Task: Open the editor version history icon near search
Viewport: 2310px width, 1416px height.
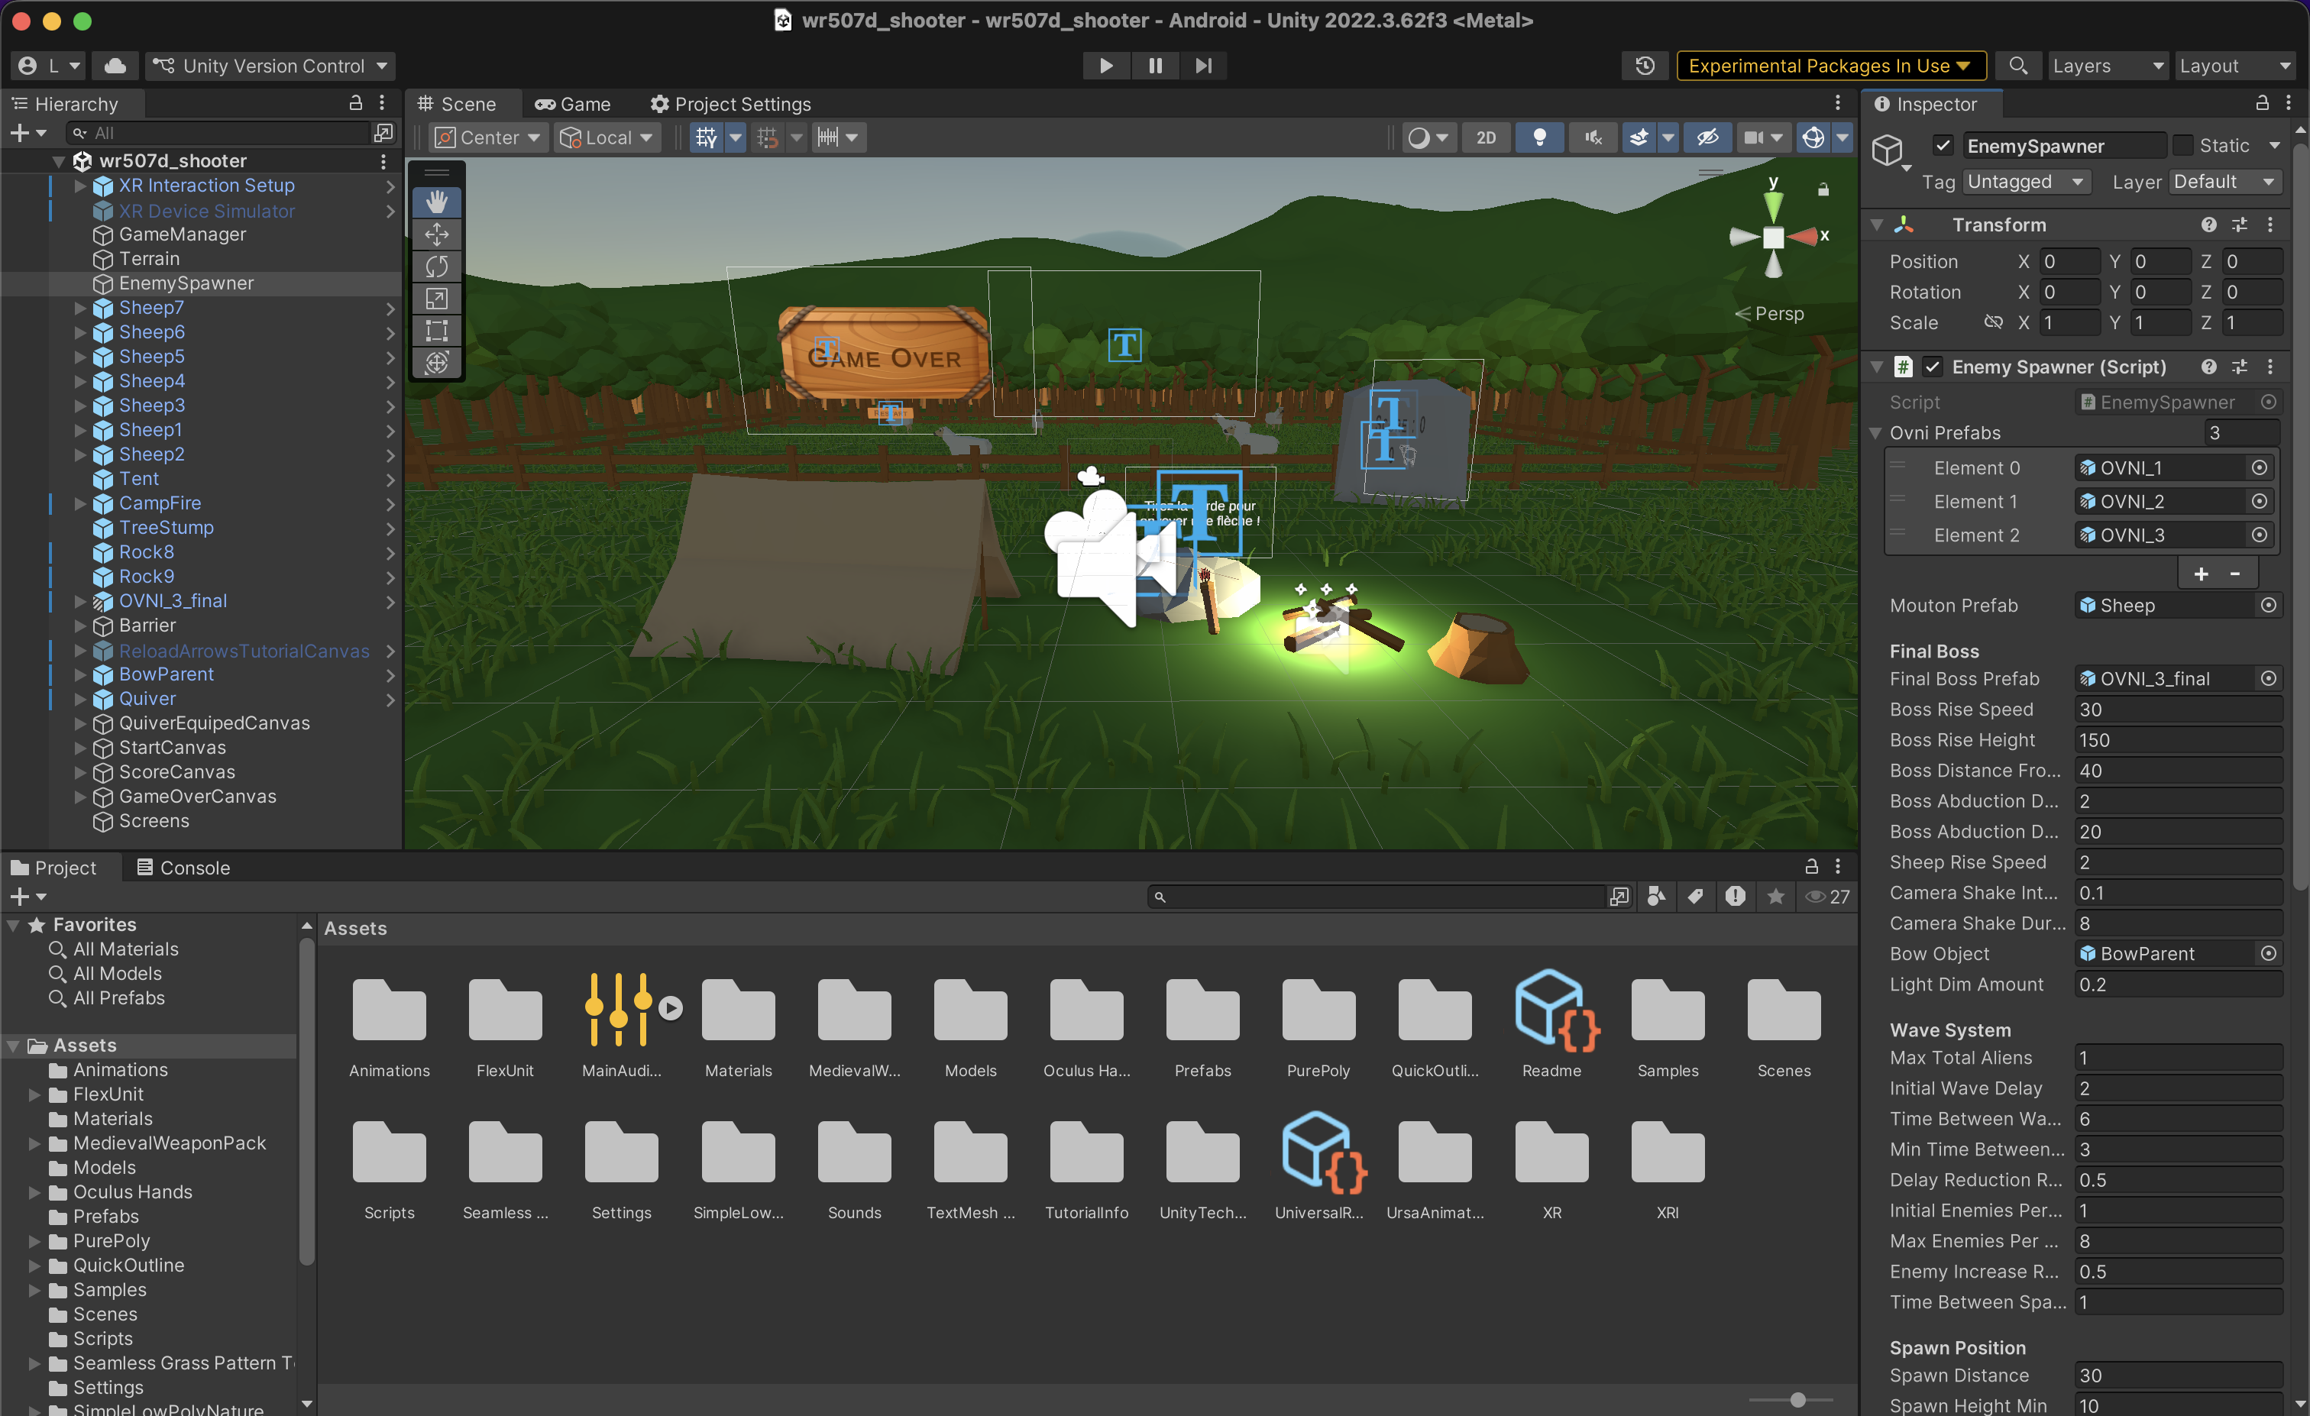Action: pos(1645,66)
